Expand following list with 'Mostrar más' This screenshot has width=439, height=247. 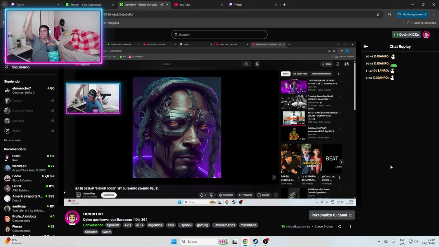12,140
